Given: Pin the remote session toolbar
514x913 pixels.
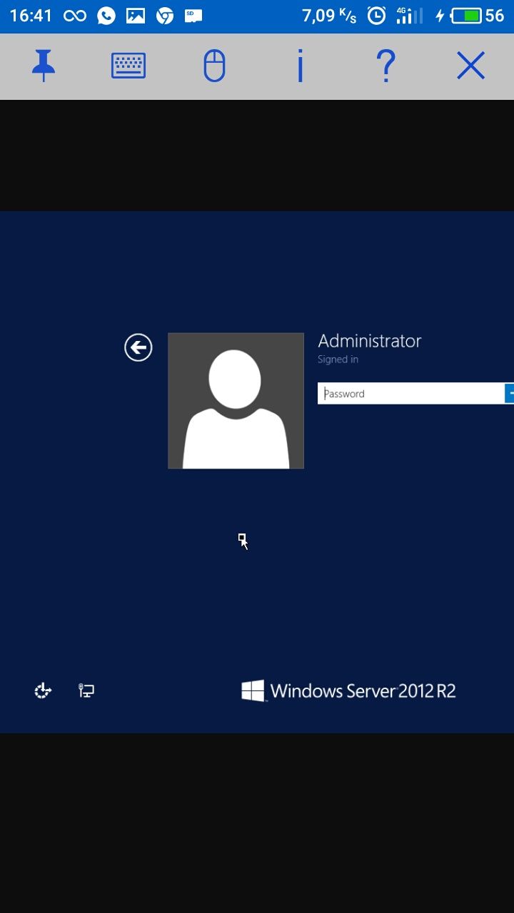Looking at the screenshot, I should pyautogui.click(x=44, y=66).
